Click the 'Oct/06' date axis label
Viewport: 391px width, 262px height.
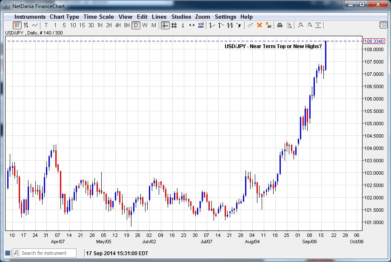tap(357, 242)
